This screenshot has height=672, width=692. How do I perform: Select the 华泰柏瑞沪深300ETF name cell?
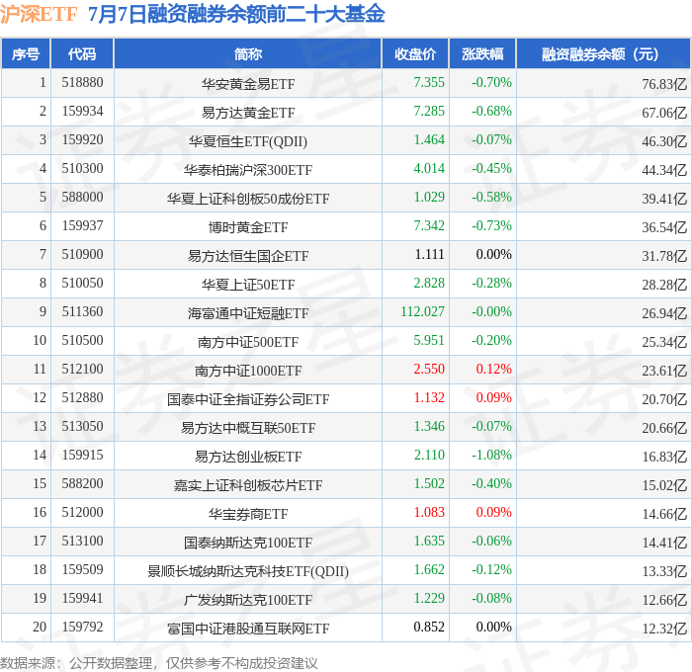[x=247, y=170]
